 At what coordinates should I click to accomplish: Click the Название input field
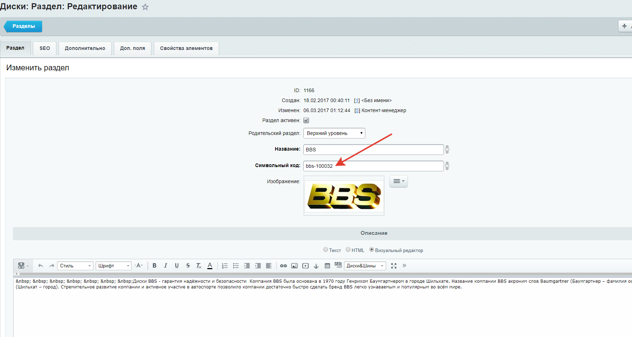[x=374, y=150]
